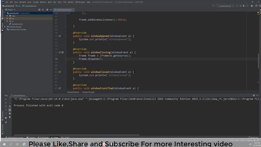Hide the Project panel with minus icon
The image size is (261, 147).
51,10
